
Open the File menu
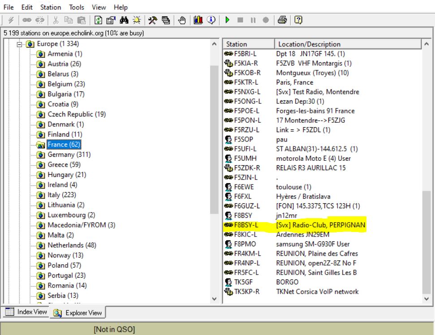(x=9, y=7)
